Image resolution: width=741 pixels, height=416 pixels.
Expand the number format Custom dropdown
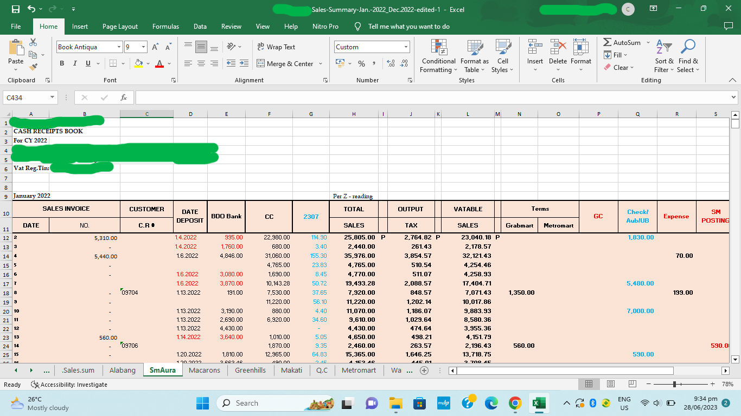tap(405, 47)
